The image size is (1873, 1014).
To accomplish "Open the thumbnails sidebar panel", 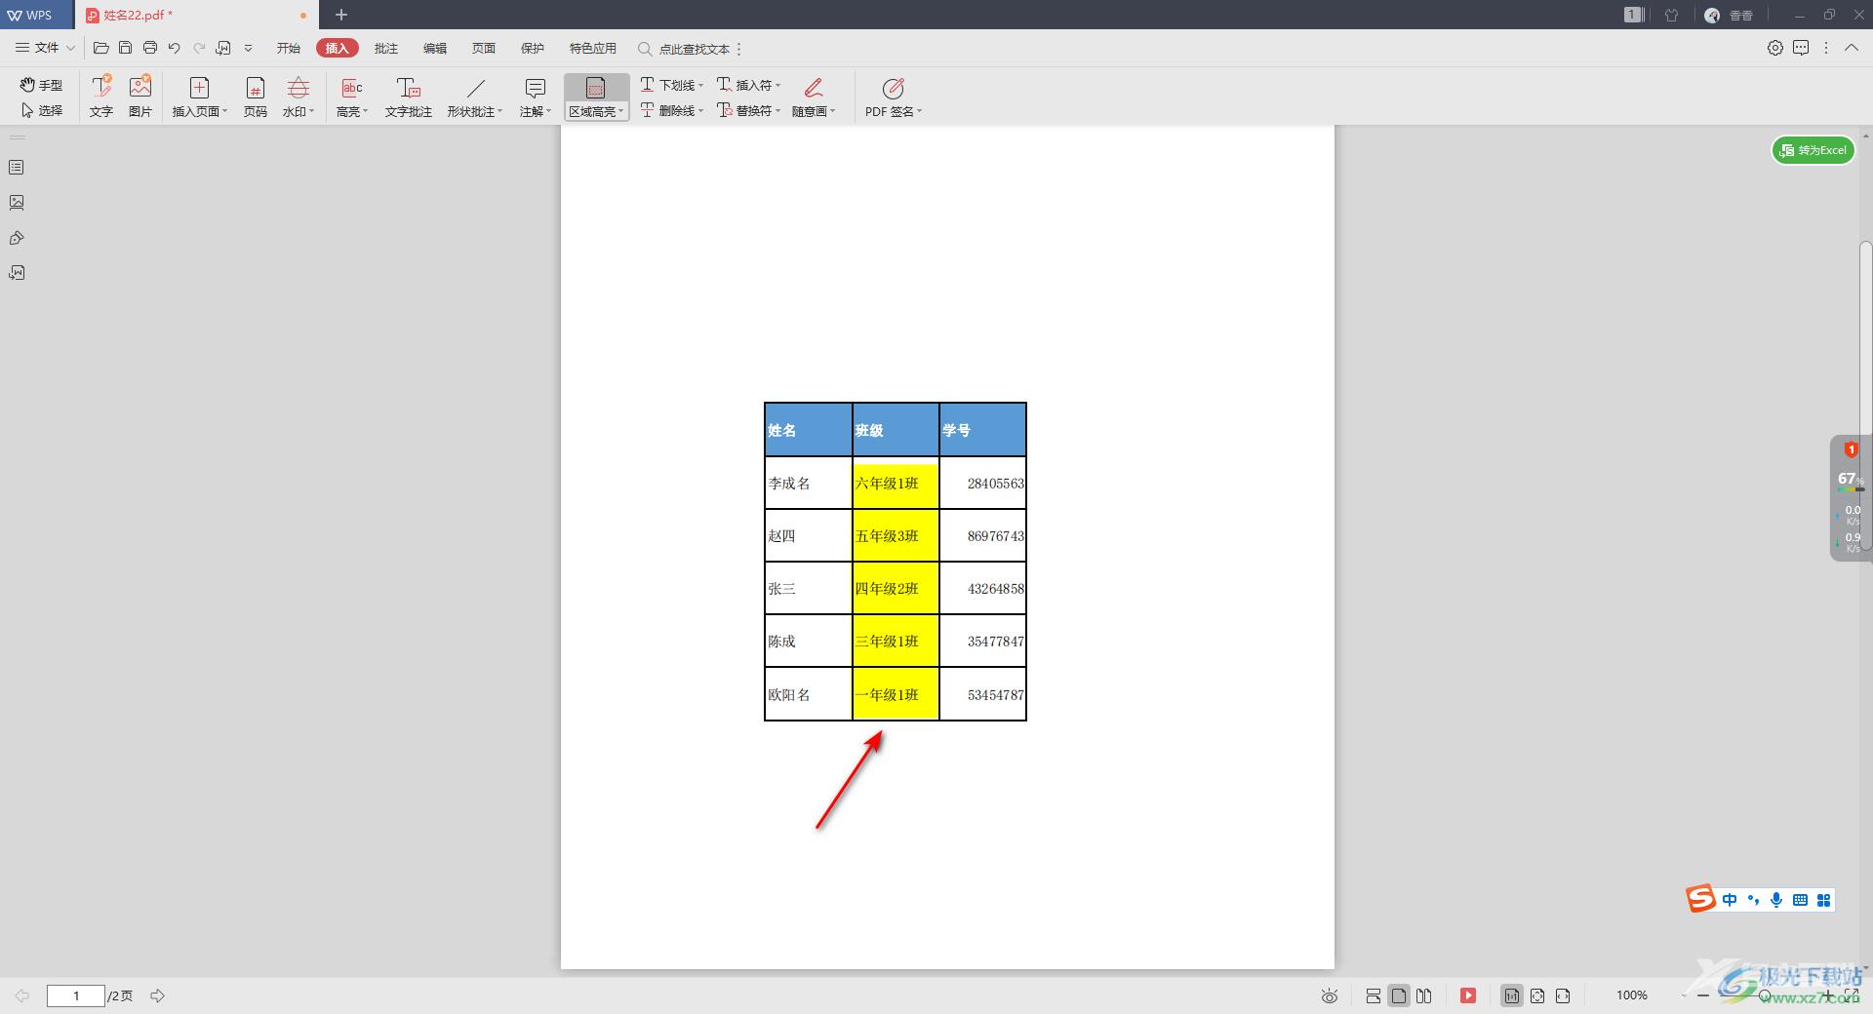I will click(17, 203).
